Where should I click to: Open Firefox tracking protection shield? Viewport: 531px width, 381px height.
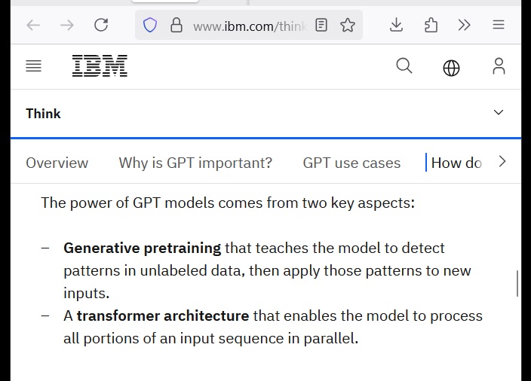click(150, 26)
